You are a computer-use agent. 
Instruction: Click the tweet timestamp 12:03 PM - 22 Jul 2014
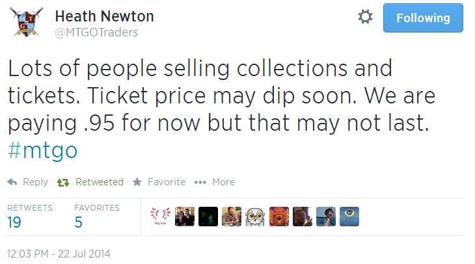(59, 252)
